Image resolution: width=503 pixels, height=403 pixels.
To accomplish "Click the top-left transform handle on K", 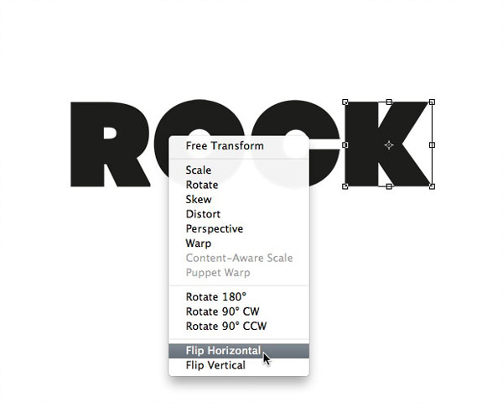I will (345, 102).
